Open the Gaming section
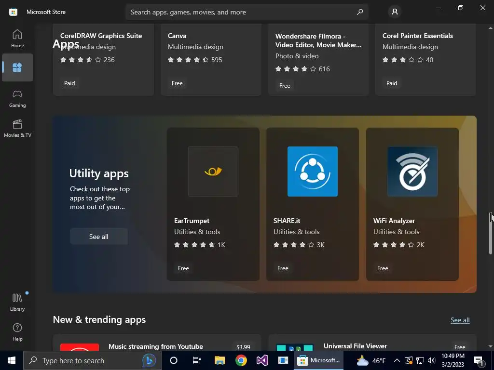 point(17,99)
